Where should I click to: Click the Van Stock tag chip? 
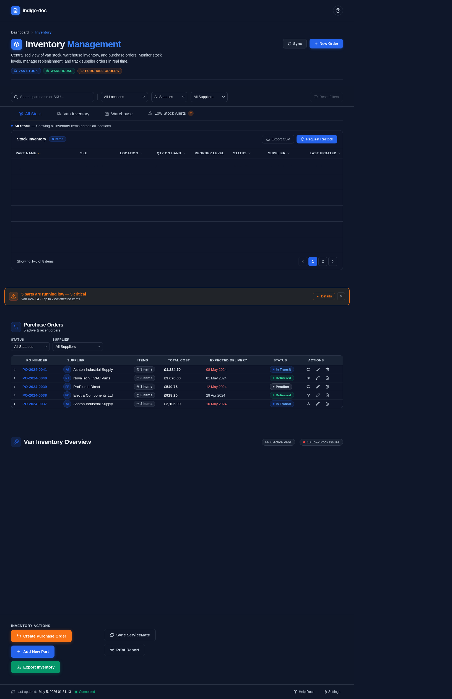pos(26,71)
